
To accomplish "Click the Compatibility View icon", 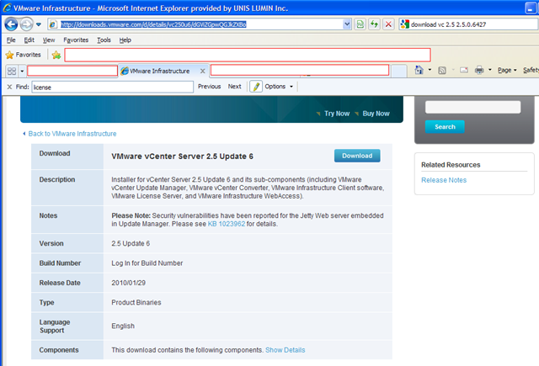I will pyautogui.click(x=360, y=24).
